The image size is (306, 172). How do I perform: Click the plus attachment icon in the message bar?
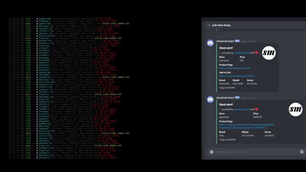coord(212,152)
